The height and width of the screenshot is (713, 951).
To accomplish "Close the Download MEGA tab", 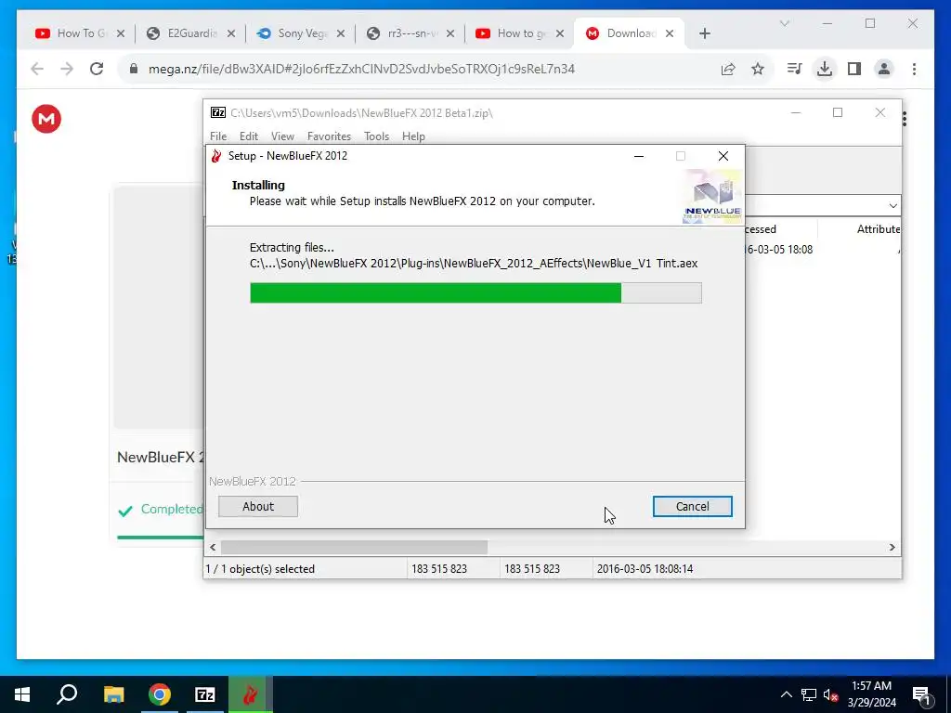I will click(x=670, y=33).
